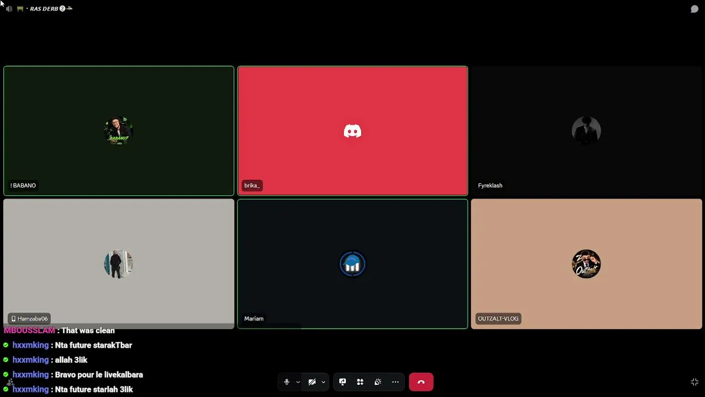The width and height of the screenshot is (705, 397).
Task: Focus the brika_ video tile
Action: pyautogui.click(x=352, y=131)
